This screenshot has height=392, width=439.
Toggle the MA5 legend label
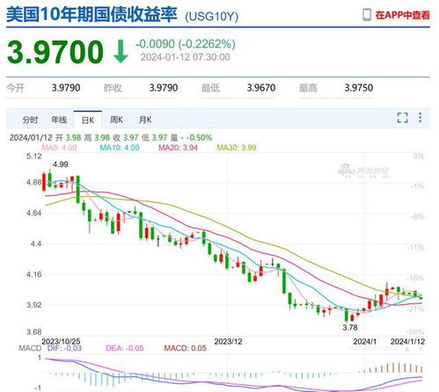(x=59, y=148)
